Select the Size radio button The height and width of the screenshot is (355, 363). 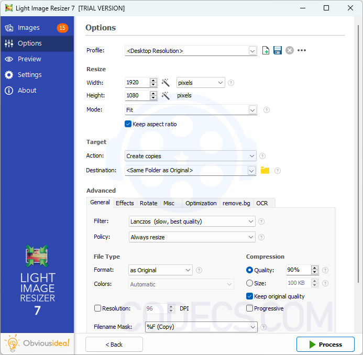[x=249, y=283]
